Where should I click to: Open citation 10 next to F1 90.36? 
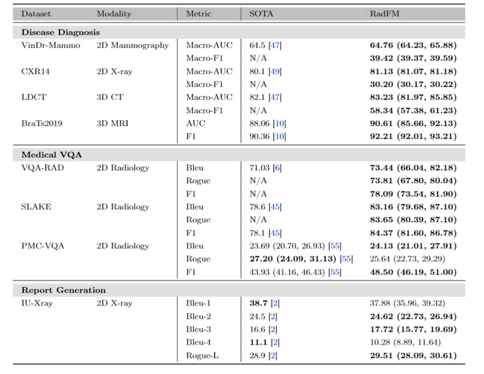[279, 136]
